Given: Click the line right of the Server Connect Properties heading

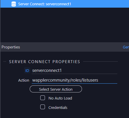Looking at the screenshot, I should point(100,62).
